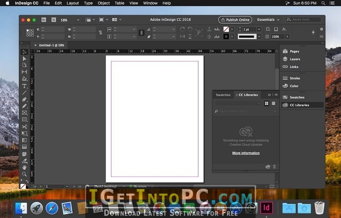Select the Line tool
Image resolution: width=341 pixels, height=218 pixels.
click(x=24, y=92)
